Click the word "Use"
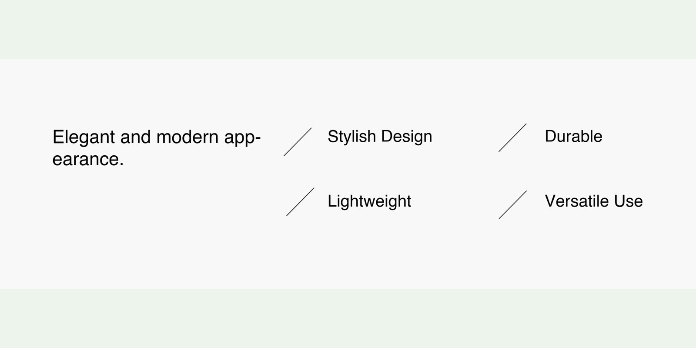Viewport: 696px width, 348px height. coord(629,201)
